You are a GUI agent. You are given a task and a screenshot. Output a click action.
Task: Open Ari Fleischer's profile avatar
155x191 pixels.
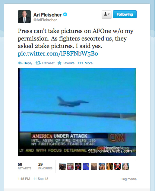[x=24, y=17]
